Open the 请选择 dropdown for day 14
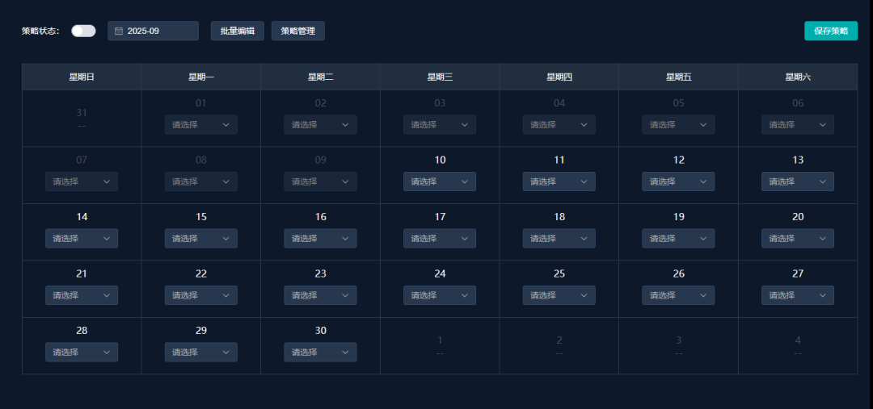The height and width of the screenshot is (409, 873). [82, 239]
